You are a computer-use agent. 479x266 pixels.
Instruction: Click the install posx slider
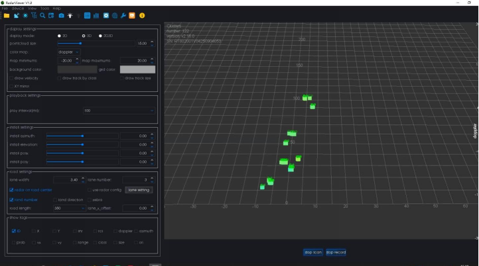pos(82,154)
